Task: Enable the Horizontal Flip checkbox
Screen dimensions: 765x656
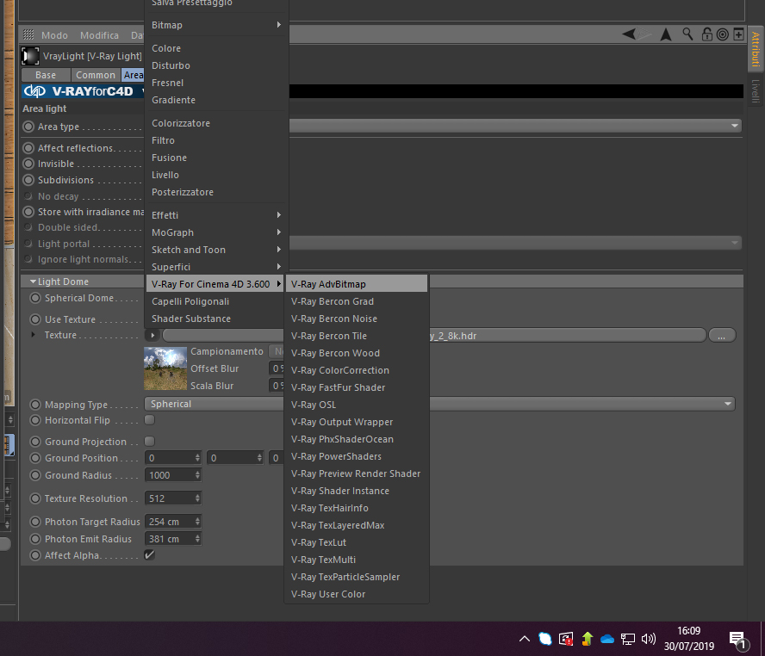Action: (x=150, y=419)
